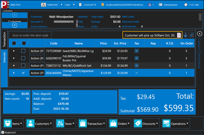Screen dimensions: 204x135
Task: Expand the Seed/WBC/BirdWise Lg row arrow
Action: coord(14,51)
